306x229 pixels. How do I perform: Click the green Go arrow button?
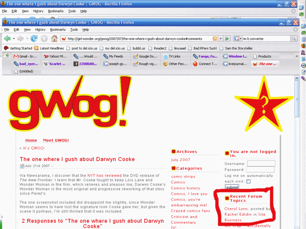point(227,39)
